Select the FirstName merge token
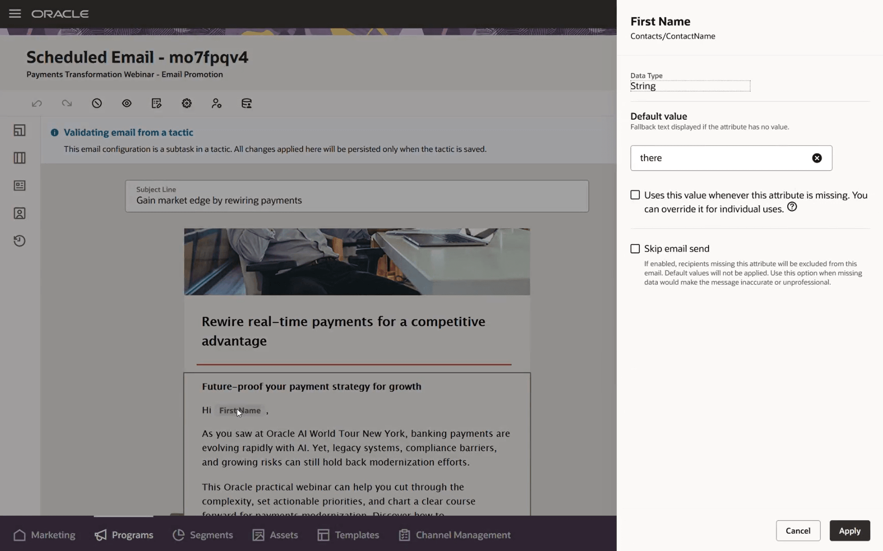 click(240, 410)
